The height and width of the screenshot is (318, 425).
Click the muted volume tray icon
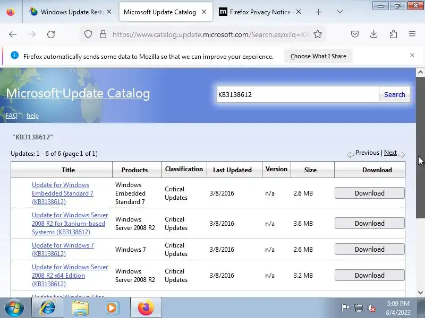click(x=371, y=308)
